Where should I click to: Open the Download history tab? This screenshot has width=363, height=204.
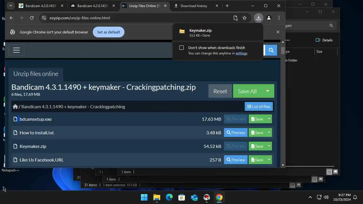(x=194, y=6)
